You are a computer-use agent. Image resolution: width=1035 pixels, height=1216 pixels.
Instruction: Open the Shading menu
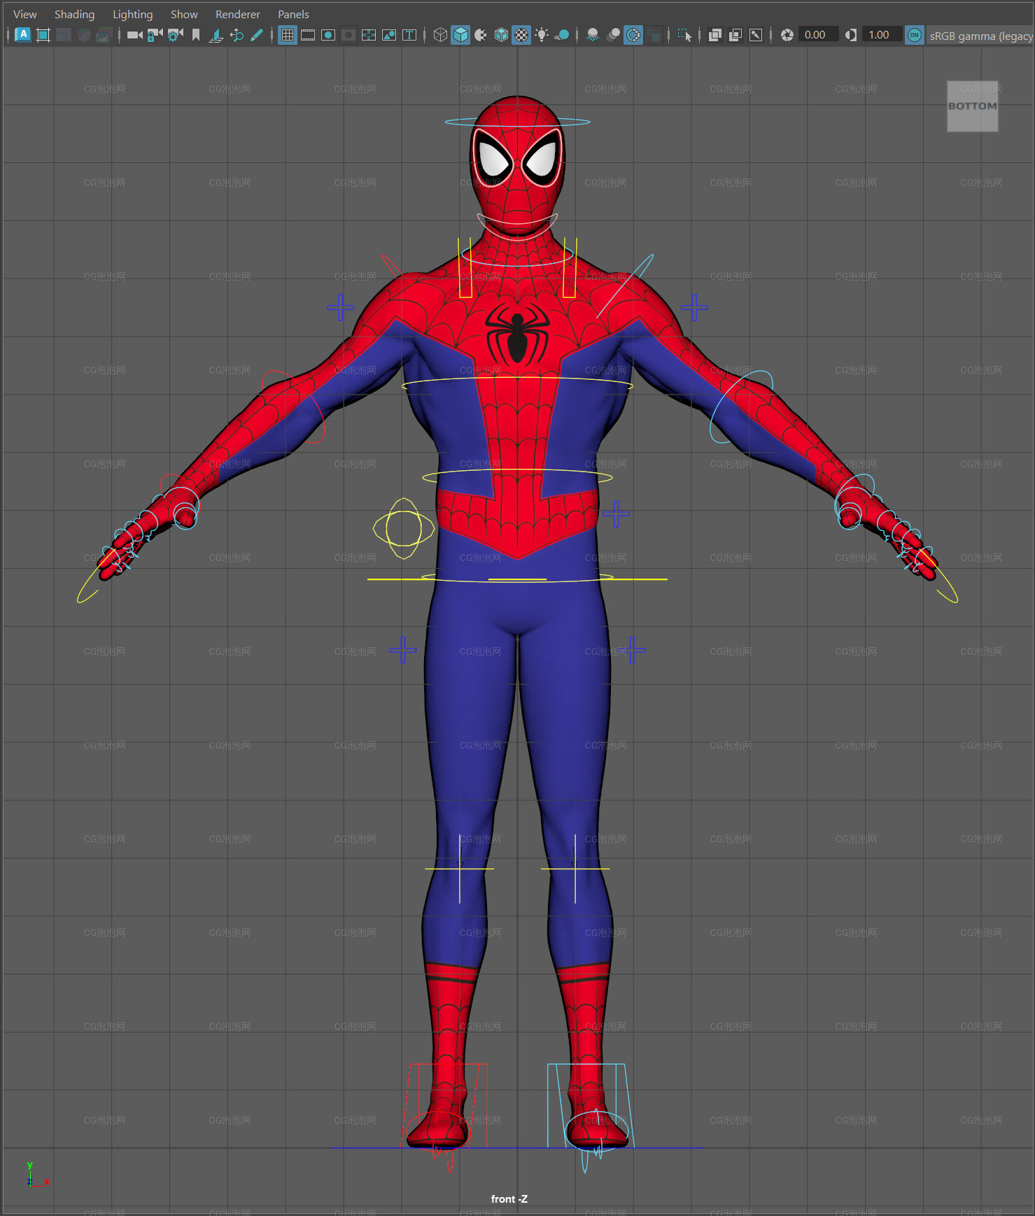pos(74,14)
